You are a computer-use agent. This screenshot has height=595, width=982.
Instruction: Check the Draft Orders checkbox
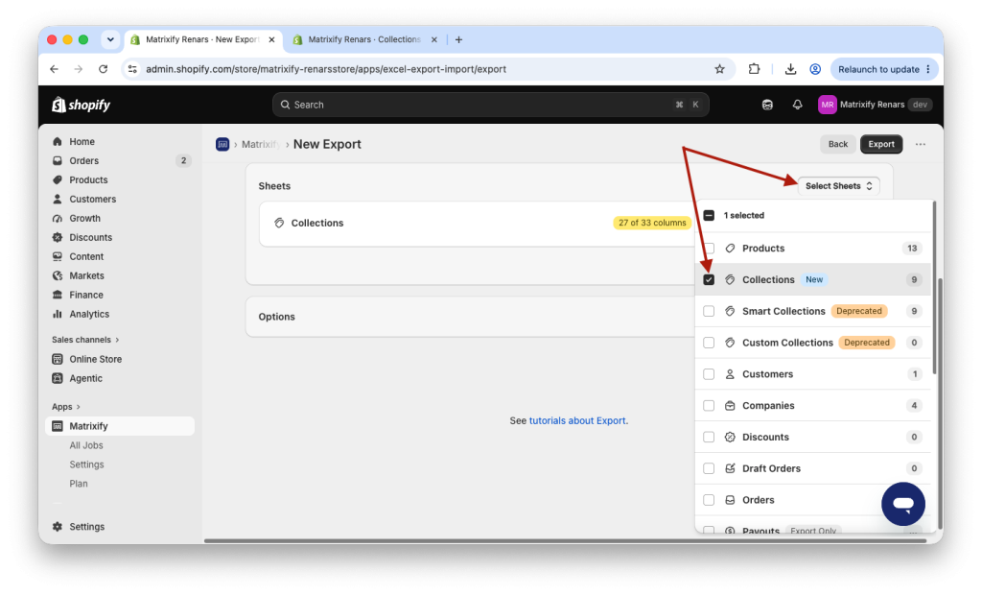709,468
